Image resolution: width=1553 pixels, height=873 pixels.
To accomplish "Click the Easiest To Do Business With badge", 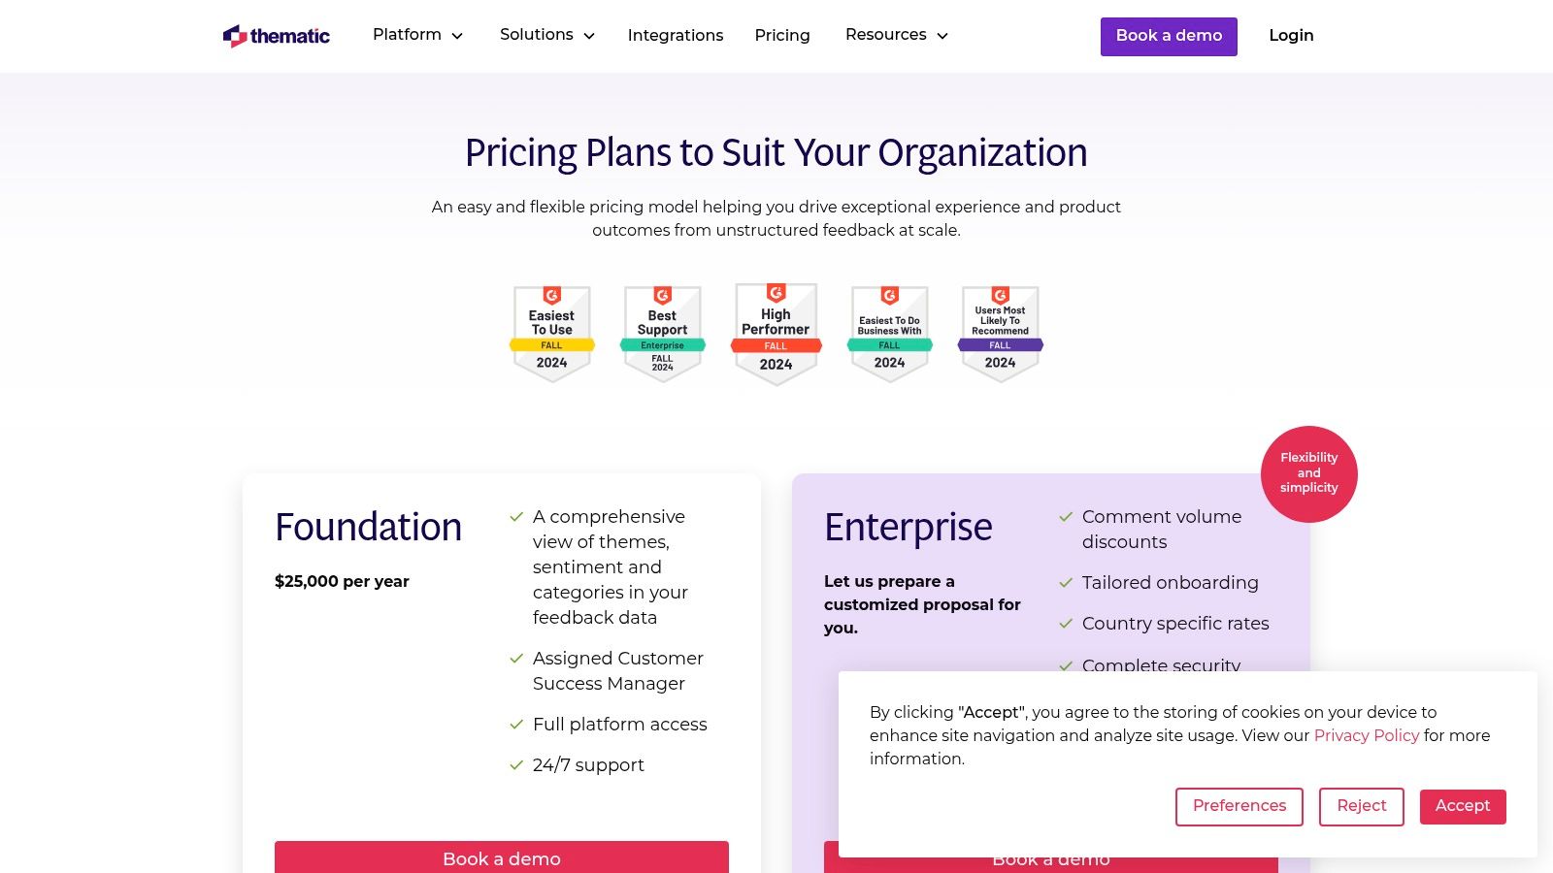I will click(x=889, y=334).
